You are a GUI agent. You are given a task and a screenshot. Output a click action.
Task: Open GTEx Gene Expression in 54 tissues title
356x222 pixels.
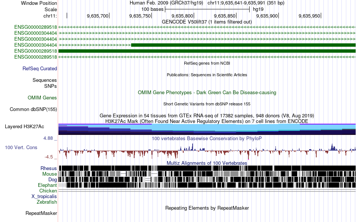(207, 115)
